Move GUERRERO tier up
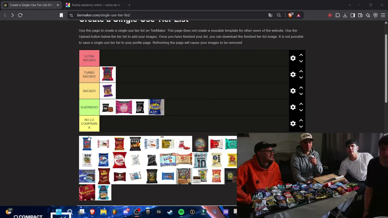 (x=301, y=104)
